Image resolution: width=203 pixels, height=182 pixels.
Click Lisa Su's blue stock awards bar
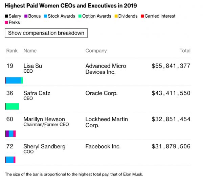(14, 80)
